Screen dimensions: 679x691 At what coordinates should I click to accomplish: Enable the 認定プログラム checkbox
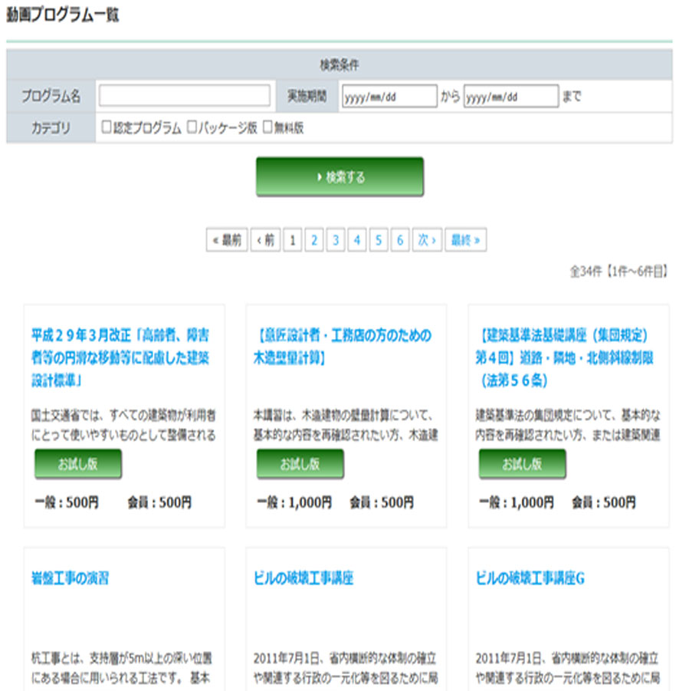(x=107, y=127)
